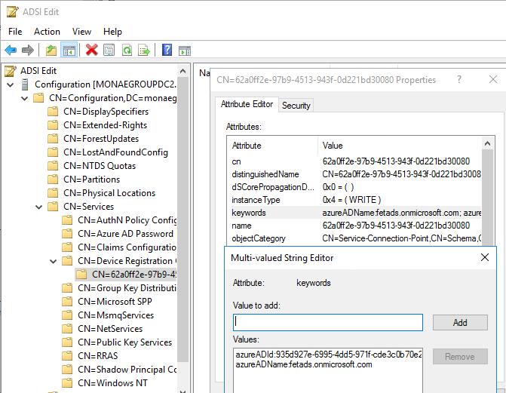This screenshot has height=393, width=506.
Task: Open the View menu
Action: pyautogui.click(x=81, y=32)
